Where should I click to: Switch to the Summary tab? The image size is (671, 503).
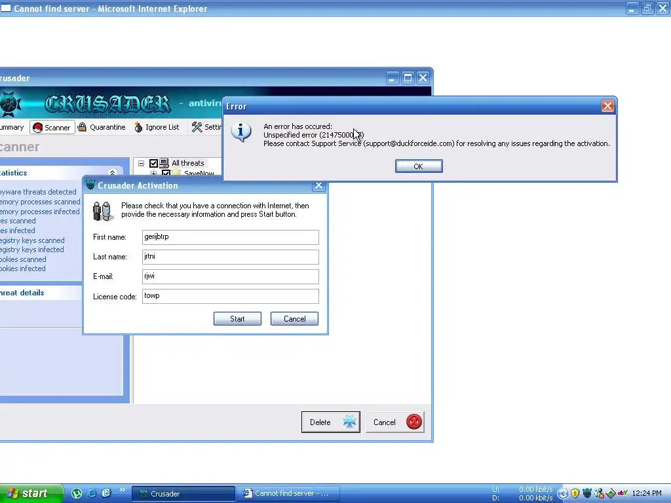12,127
